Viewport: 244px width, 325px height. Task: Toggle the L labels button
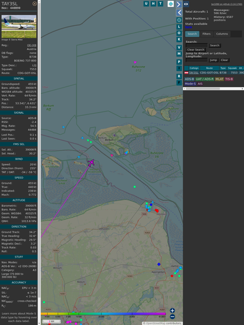pyautogui.click(x=179, y=27)
